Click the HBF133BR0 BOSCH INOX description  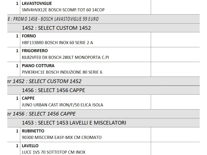coord(57,43)
